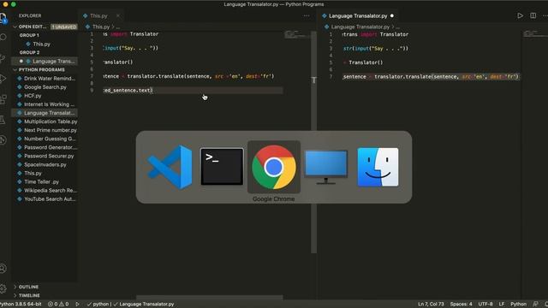548x308 pixels.
Task: Open the Accounts icon in activity bar
Action: [x=3, y=268]
